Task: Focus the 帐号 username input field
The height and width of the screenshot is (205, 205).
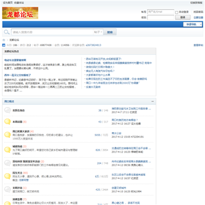Action: pos(161,12)
